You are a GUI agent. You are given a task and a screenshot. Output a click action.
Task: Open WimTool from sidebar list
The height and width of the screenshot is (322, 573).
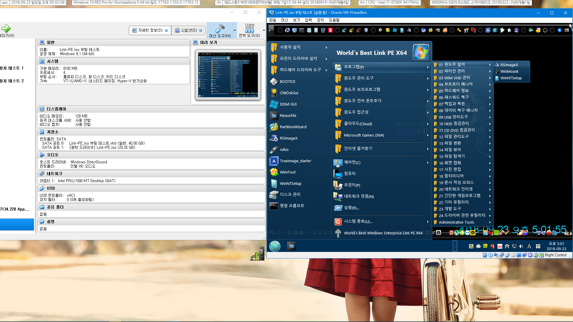pyautogui.click(x=287, y=172)
